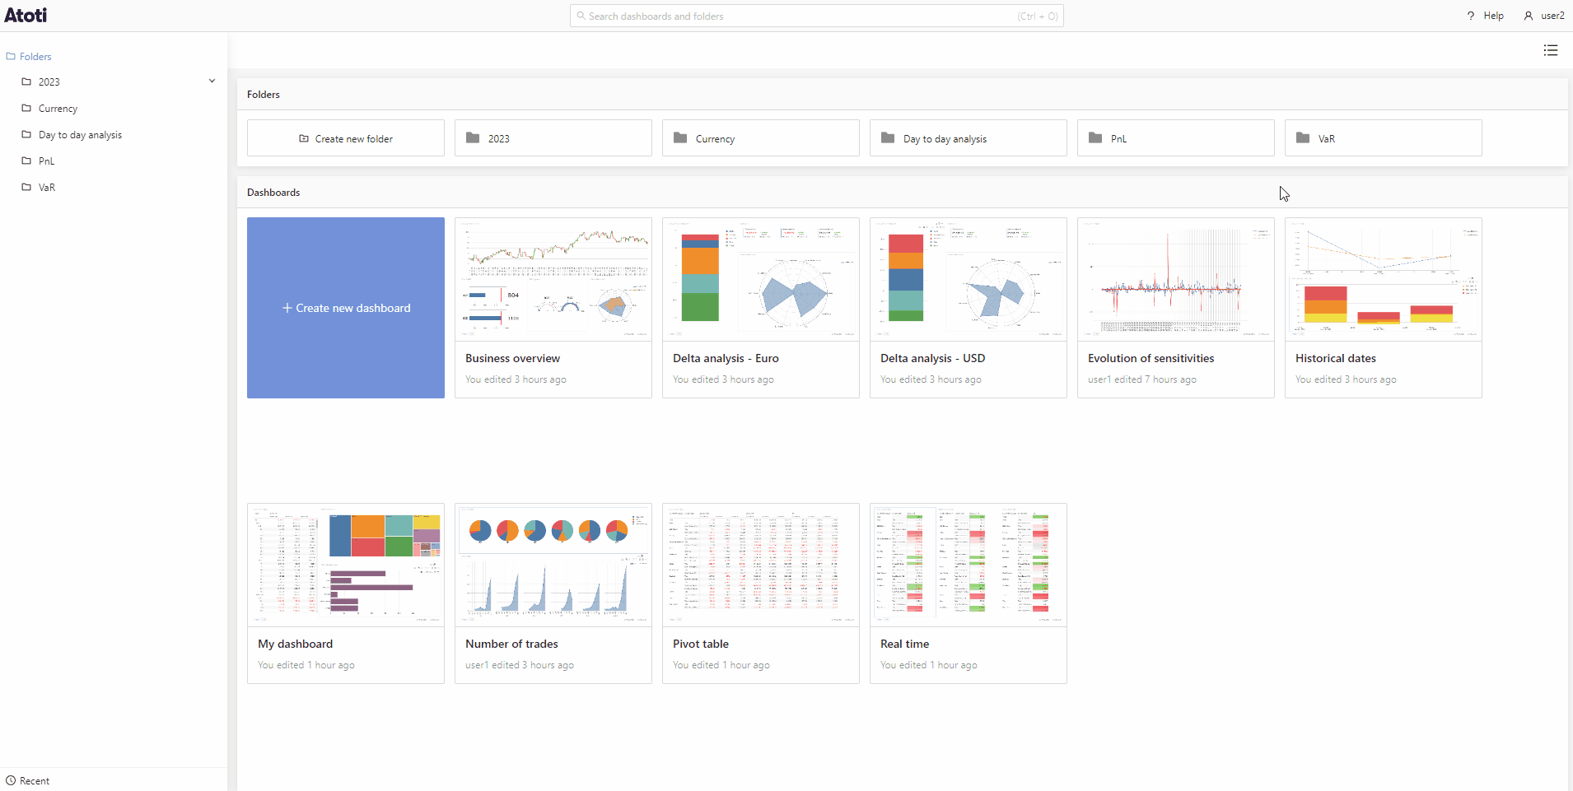The width and height of the screenshot is (1573, 791).
Task: Open the VaR folder card
Action: click(1384, 138)
